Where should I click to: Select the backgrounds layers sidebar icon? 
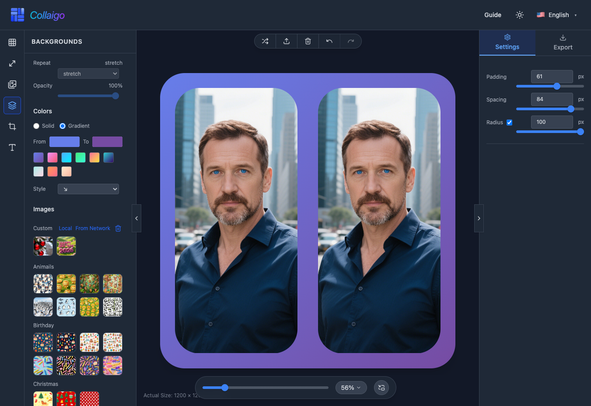[x=12, y=105]
